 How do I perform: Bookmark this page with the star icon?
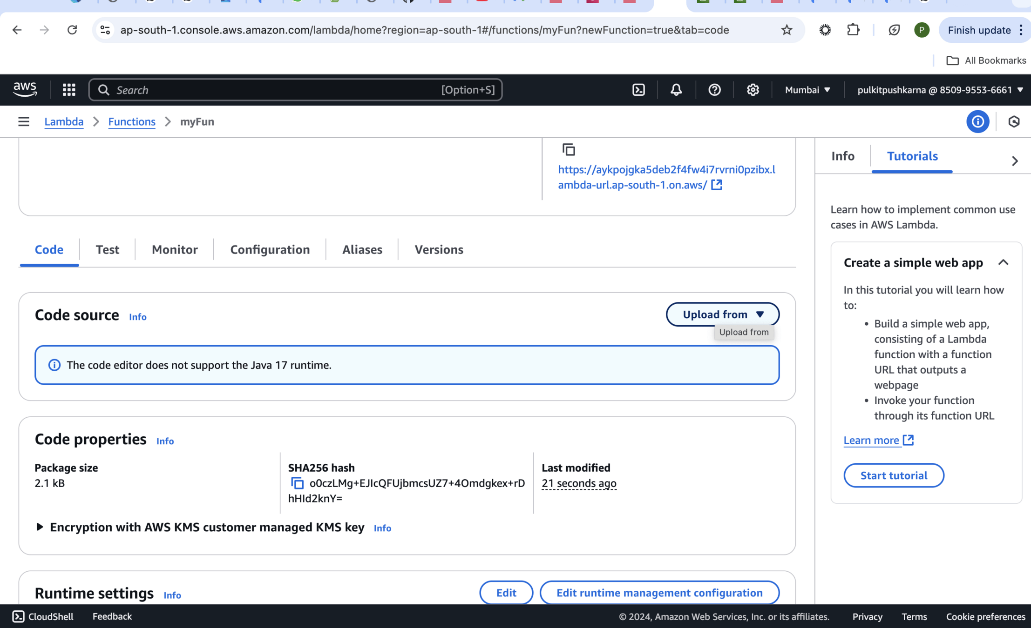(787, 30)
